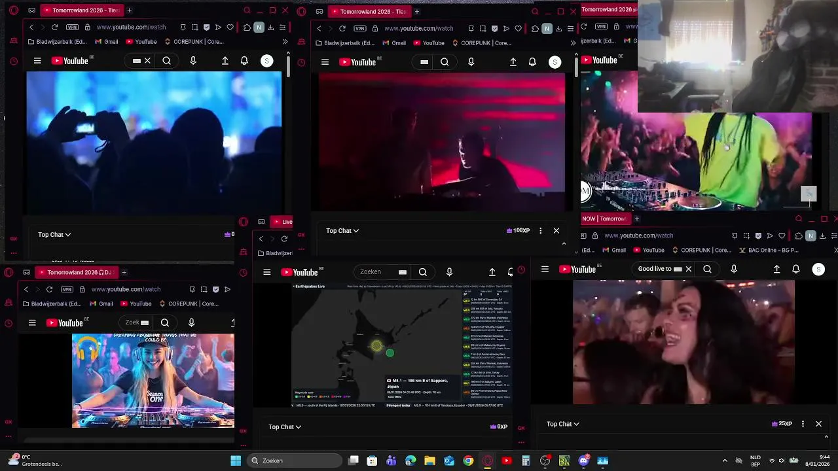This screenshot has height=471, width=838.
Task: Click 100XP points badge
Action: pyautogui.click(x=518, y=230)
